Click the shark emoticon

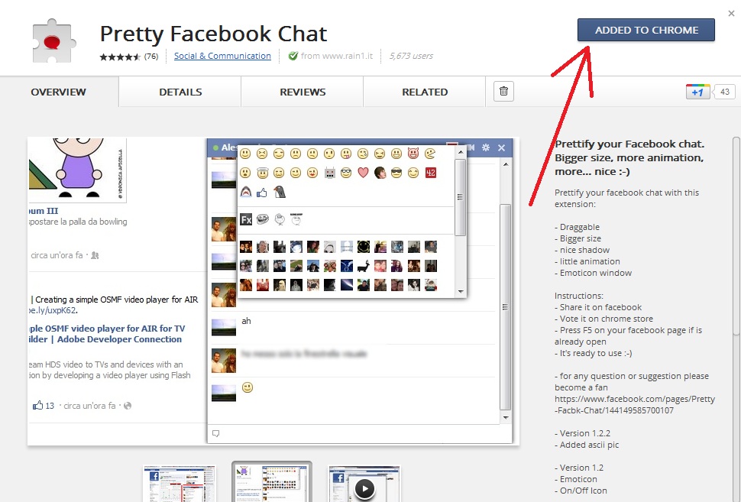tap(245, 192)
